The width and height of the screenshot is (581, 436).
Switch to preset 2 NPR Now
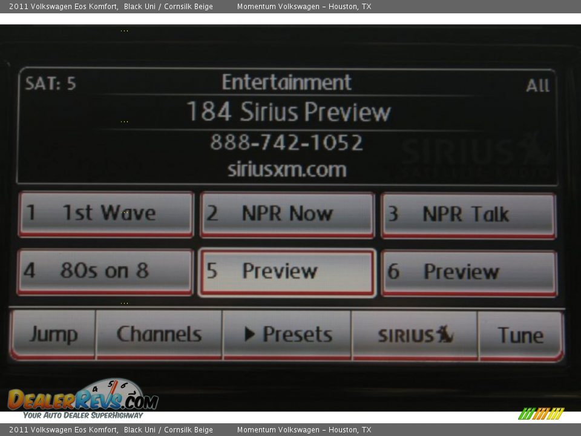[x=287, y=214]
